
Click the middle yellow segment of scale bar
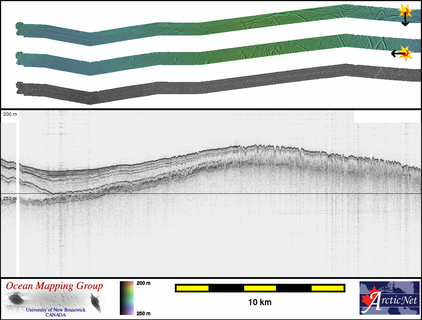(x=260, y=288)
